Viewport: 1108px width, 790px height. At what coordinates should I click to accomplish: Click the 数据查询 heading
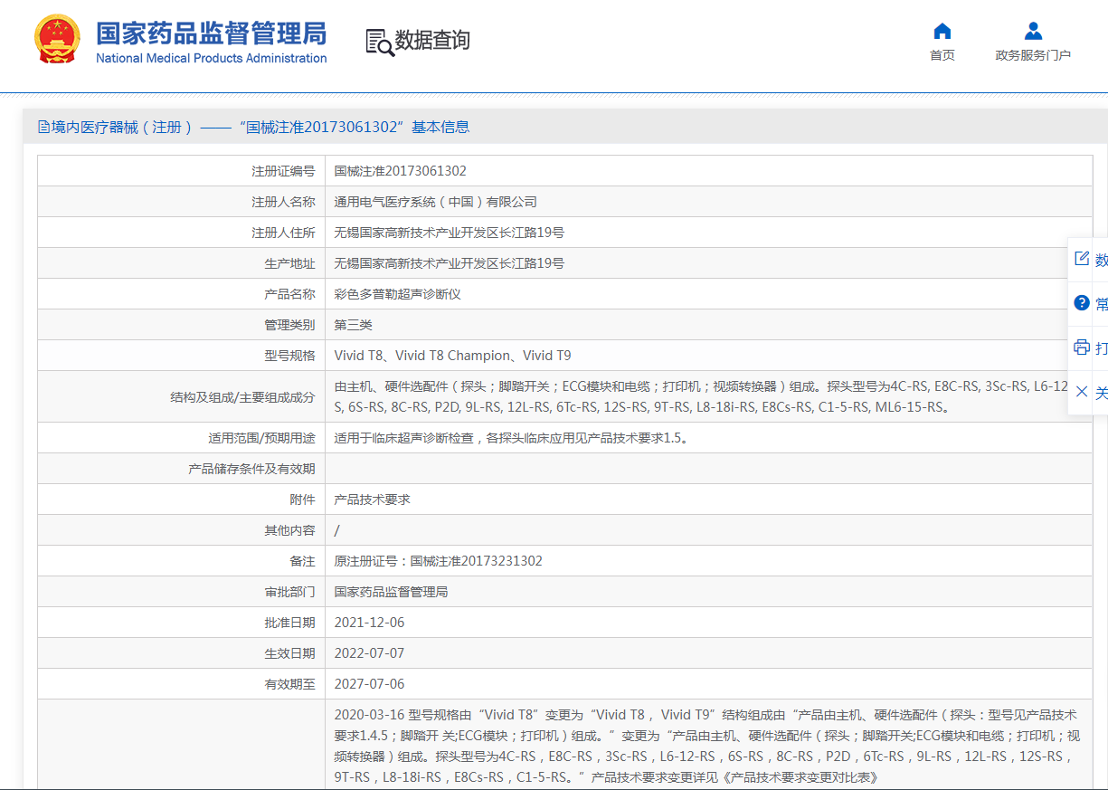tap(432, 41)
